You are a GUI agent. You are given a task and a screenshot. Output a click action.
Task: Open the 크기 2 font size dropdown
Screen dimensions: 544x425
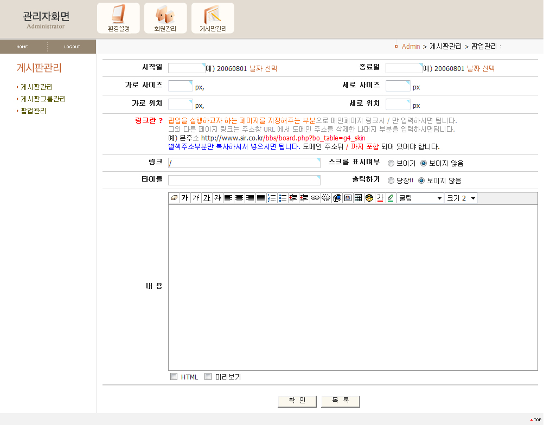[461, 198]
